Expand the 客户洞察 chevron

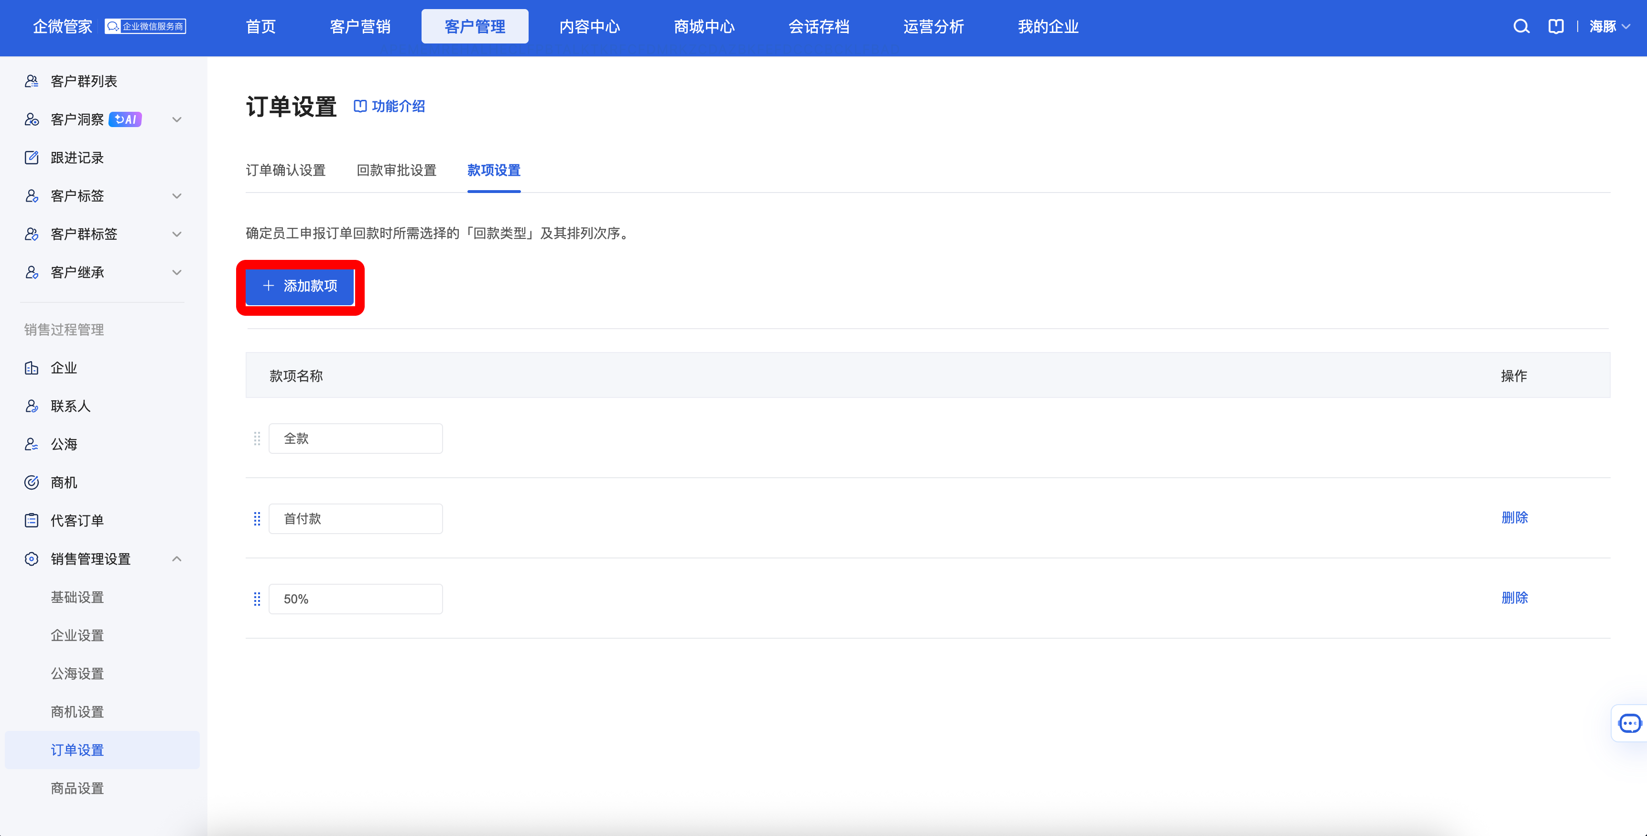(x=177, y=119)
